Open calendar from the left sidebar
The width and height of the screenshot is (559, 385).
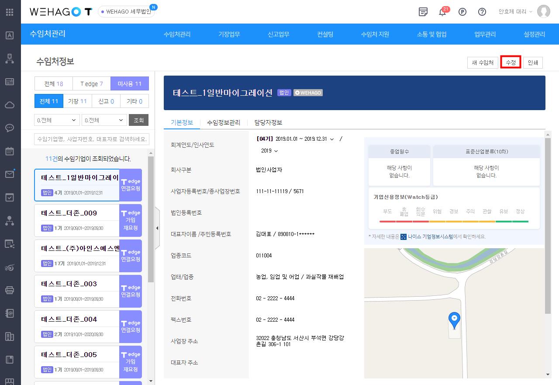coord(10,151)
